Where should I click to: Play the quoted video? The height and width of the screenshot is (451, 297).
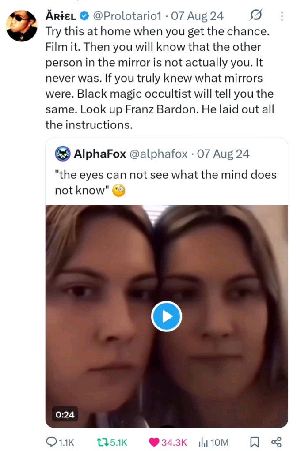point(166,316)
